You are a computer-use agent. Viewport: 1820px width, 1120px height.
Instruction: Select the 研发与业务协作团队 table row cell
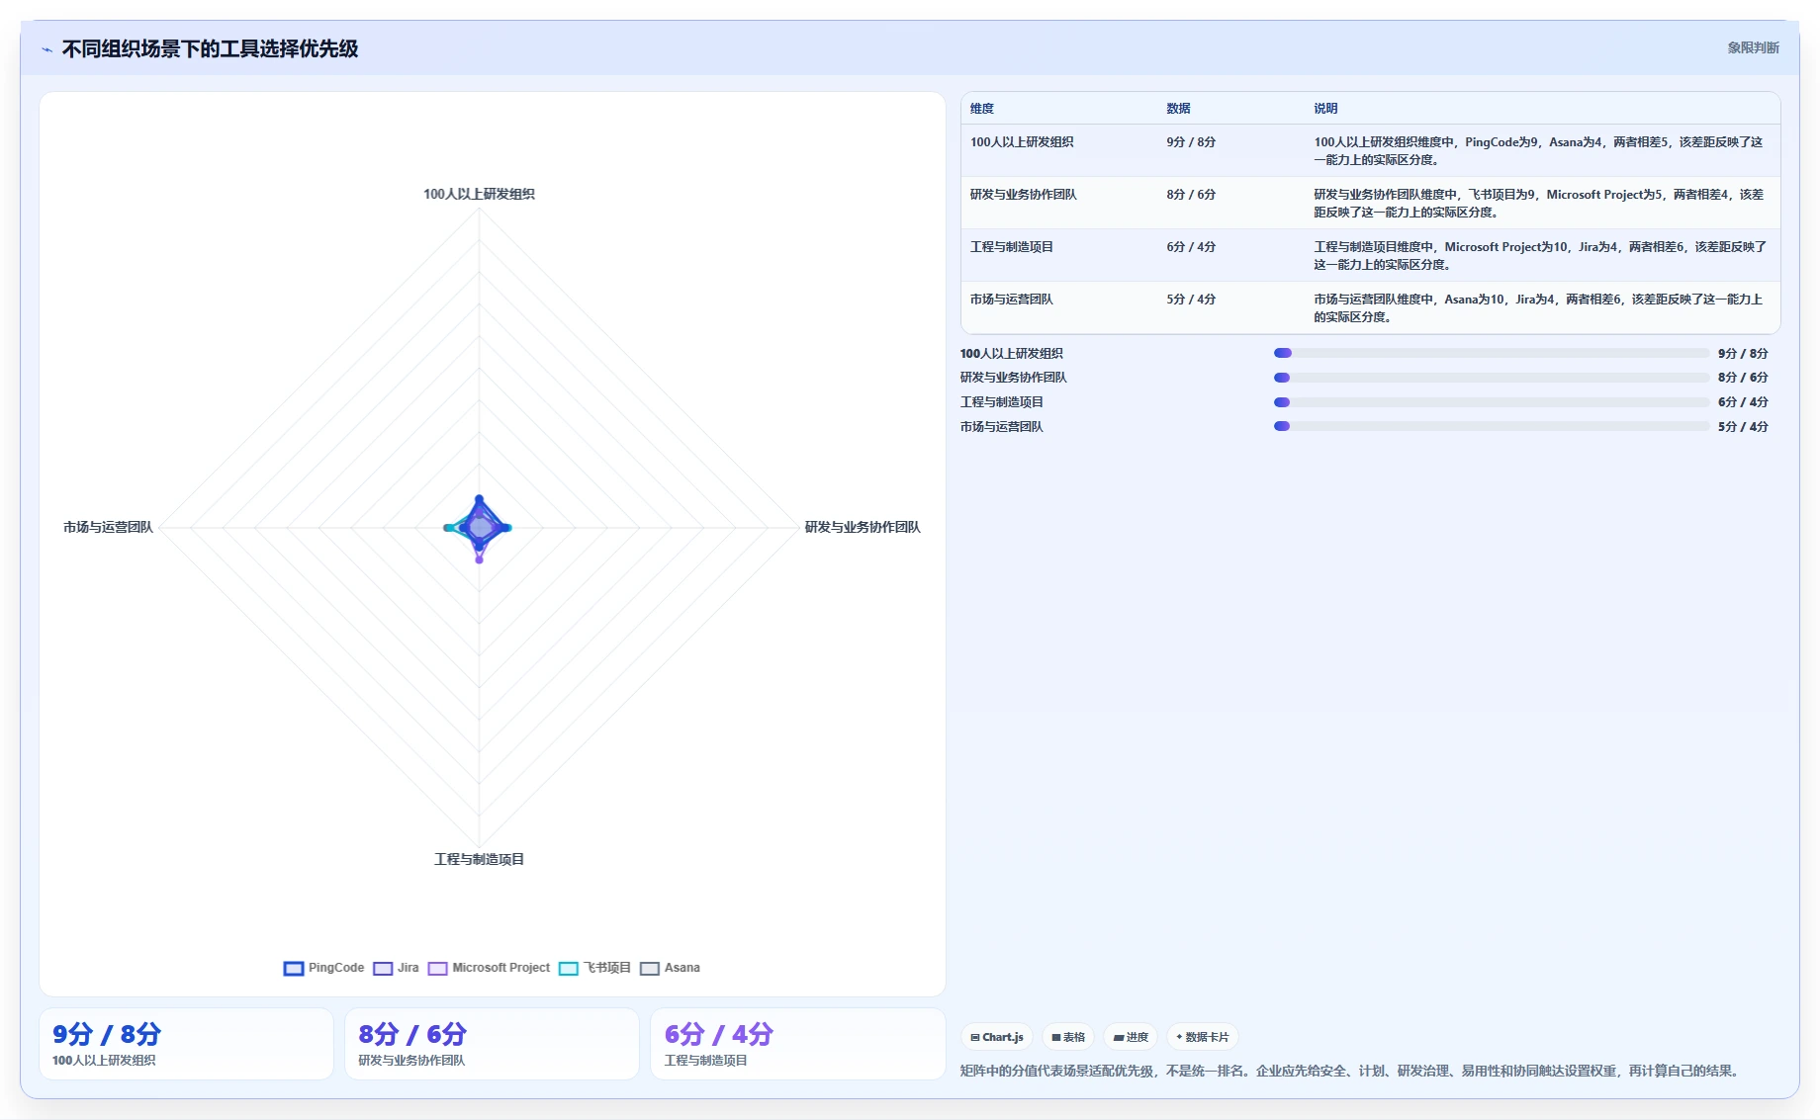coord(1024,195)
